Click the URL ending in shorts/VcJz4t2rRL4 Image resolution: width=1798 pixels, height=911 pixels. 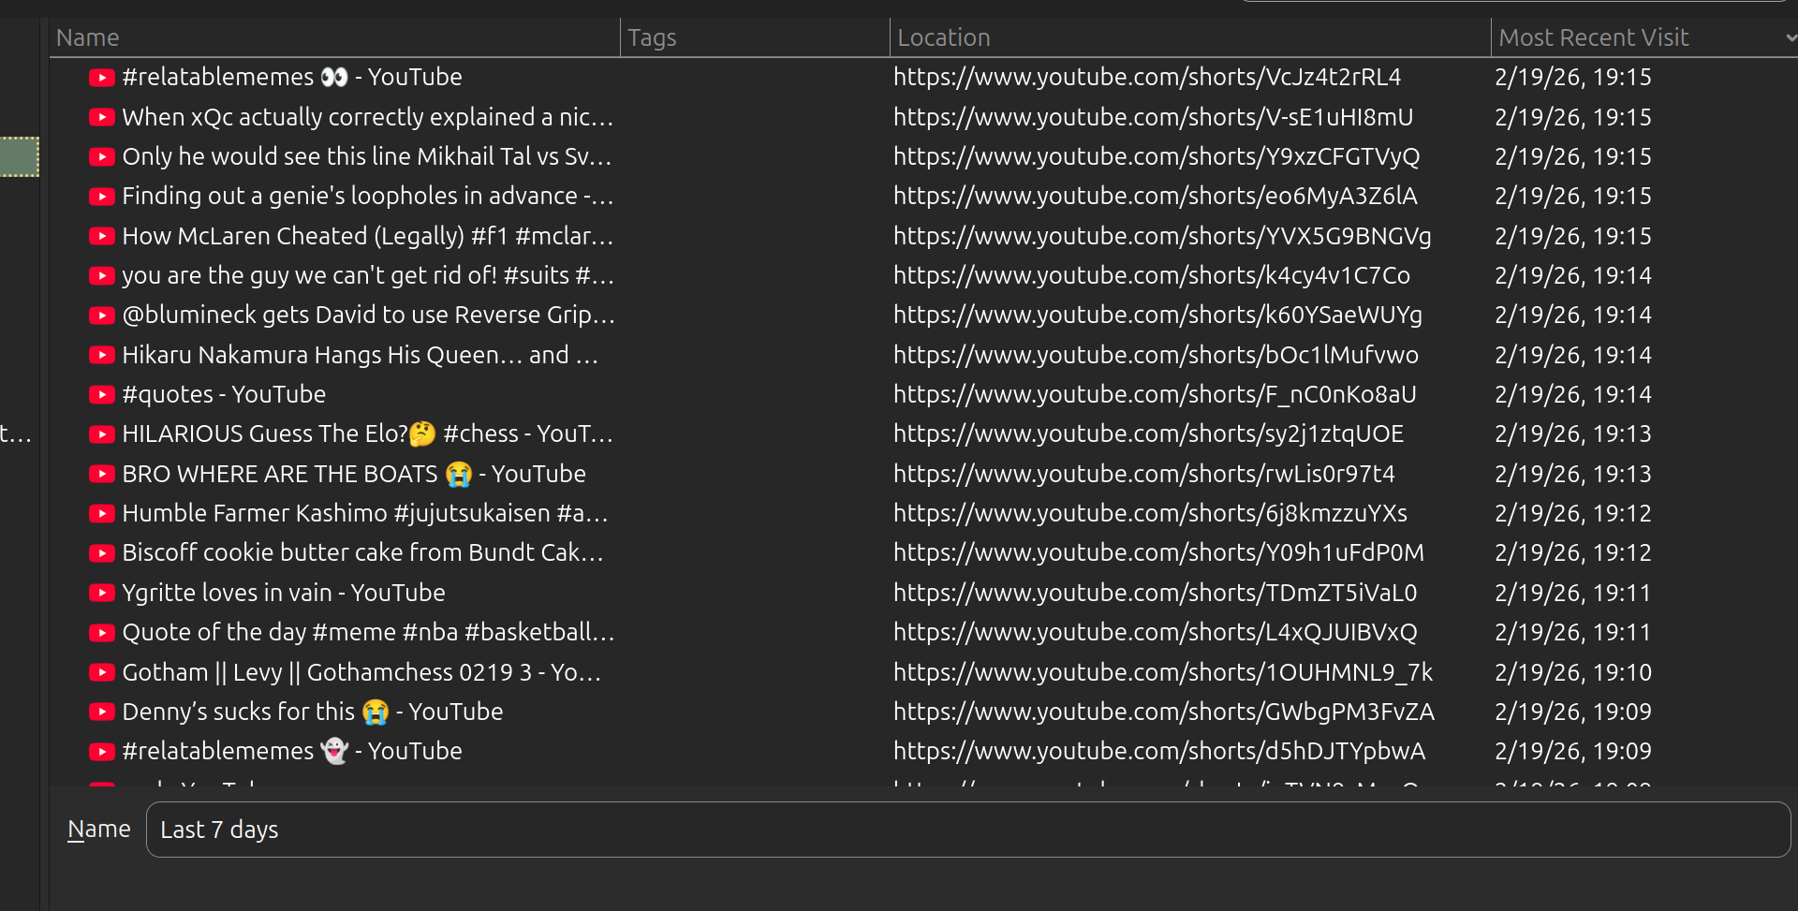tap(1147, 77)
